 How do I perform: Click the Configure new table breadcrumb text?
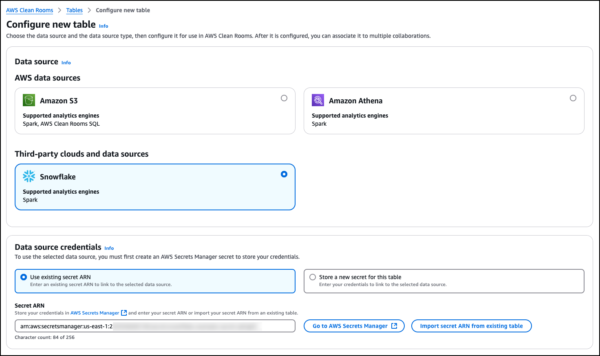(x=123, y=10)
